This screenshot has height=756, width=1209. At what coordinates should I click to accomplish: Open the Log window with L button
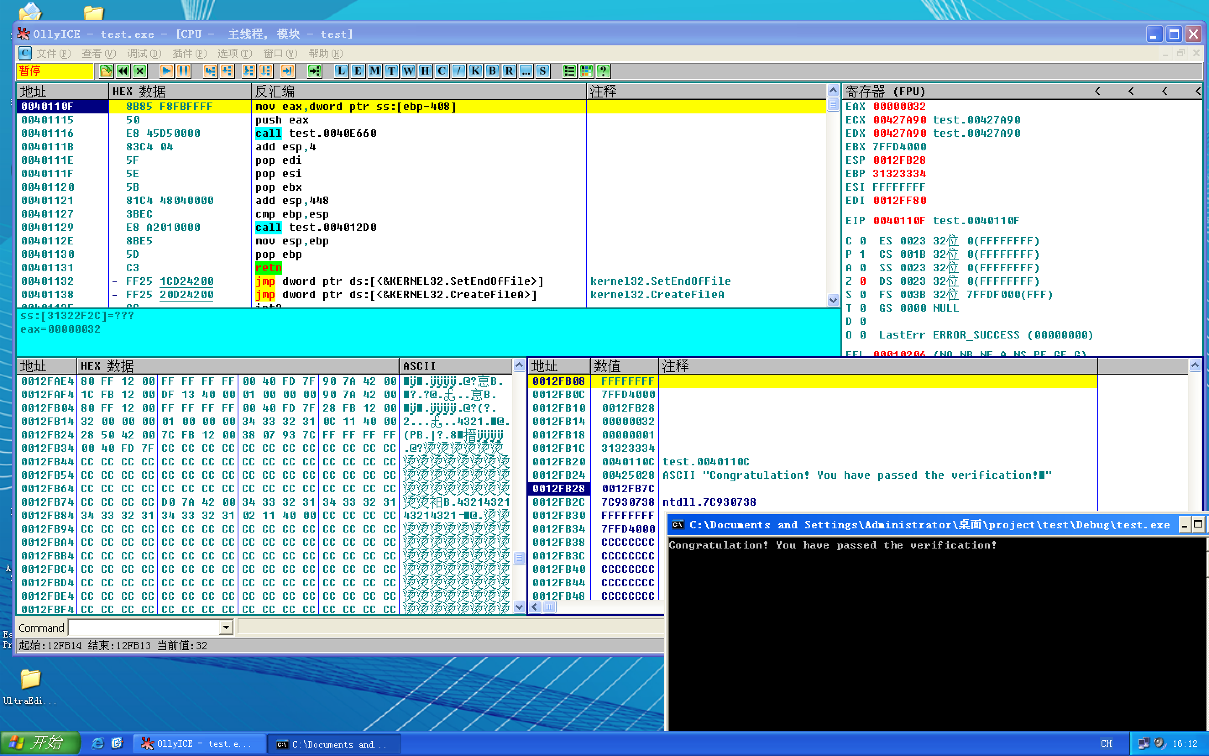(341, 71)
